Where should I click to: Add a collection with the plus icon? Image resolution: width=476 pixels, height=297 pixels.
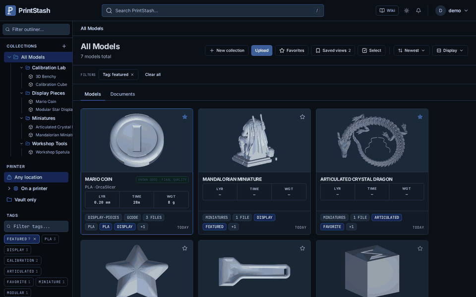(64, 46)
